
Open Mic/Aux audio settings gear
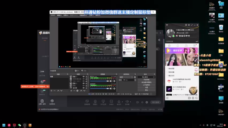point(115,81)
